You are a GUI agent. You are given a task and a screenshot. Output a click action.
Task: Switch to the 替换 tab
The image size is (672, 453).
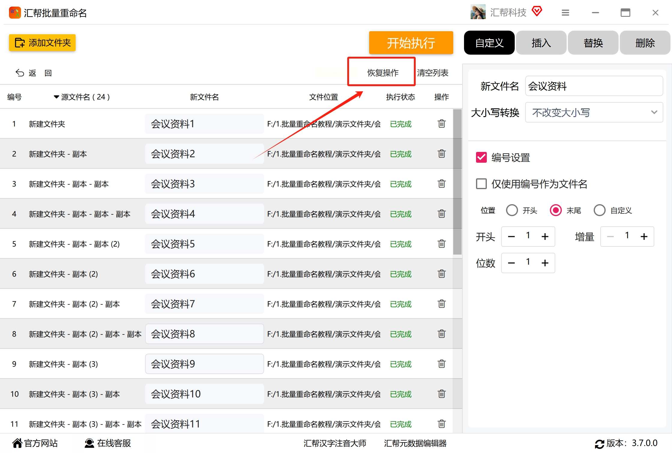coord(593,43)
